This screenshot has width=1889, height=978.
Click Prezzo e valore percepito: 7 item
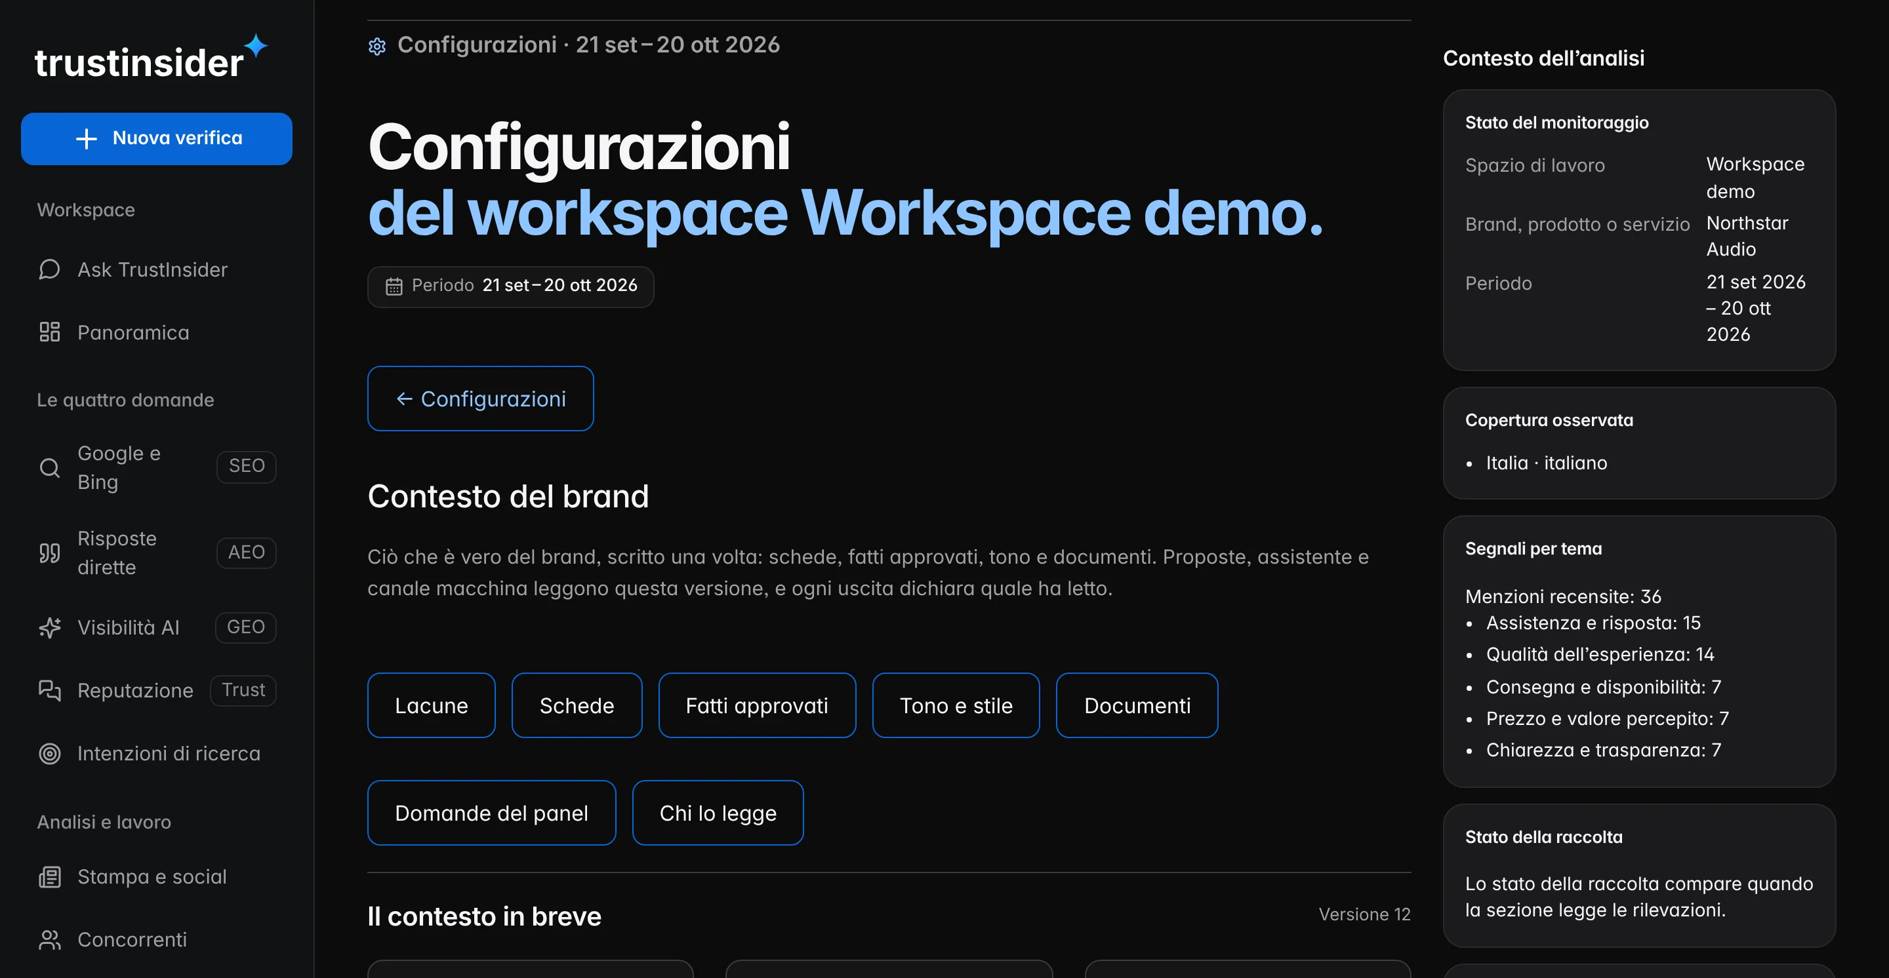(1608, 718)
